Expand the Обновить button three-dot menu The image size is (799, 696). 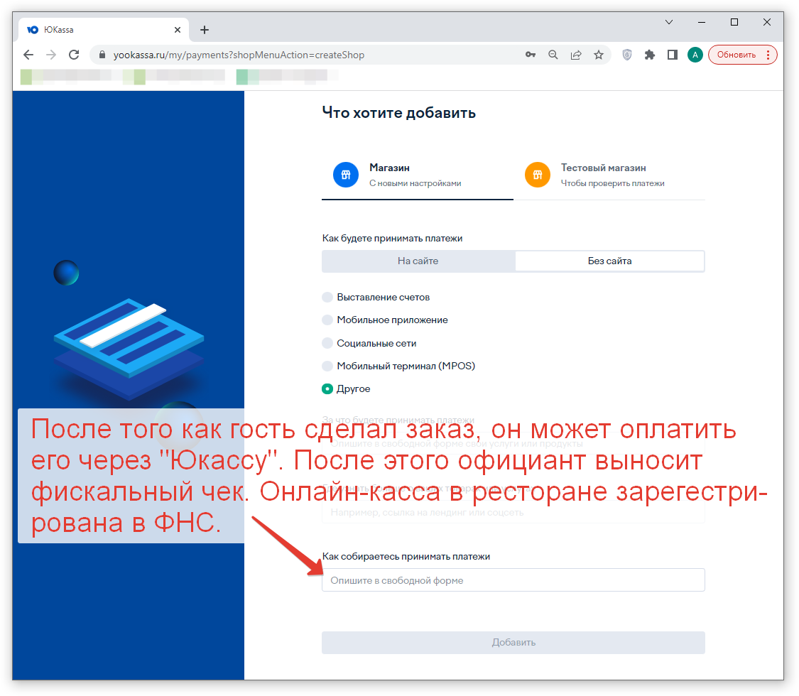[768, 55]
